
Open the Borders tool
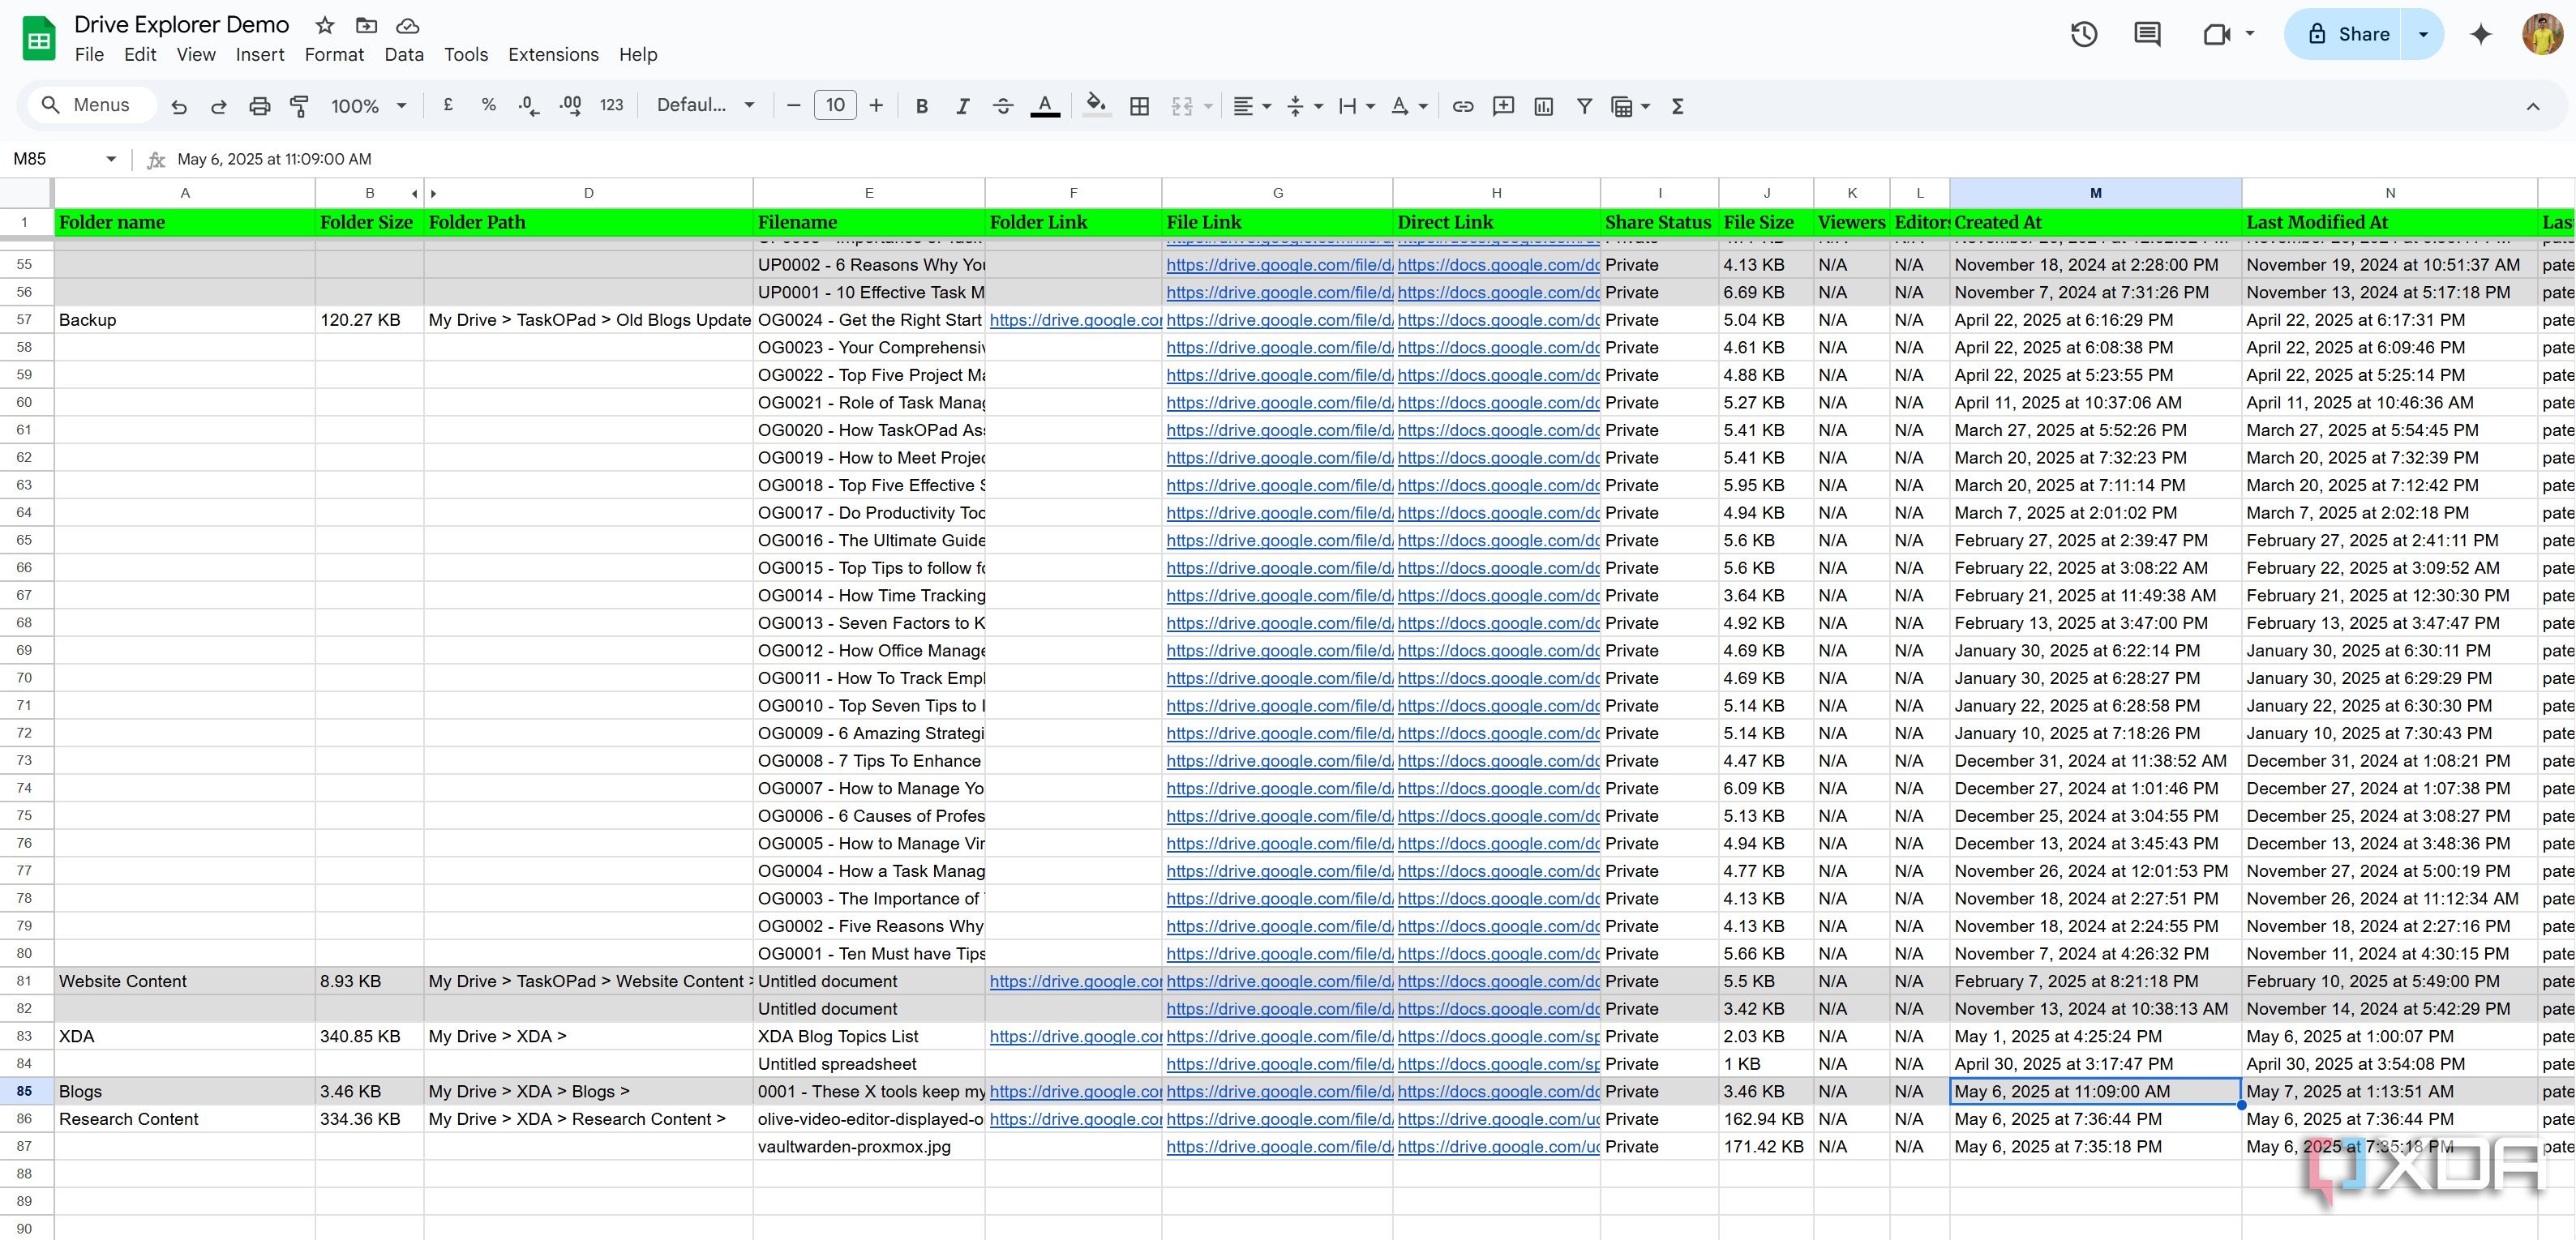[x=1139, y=106]
